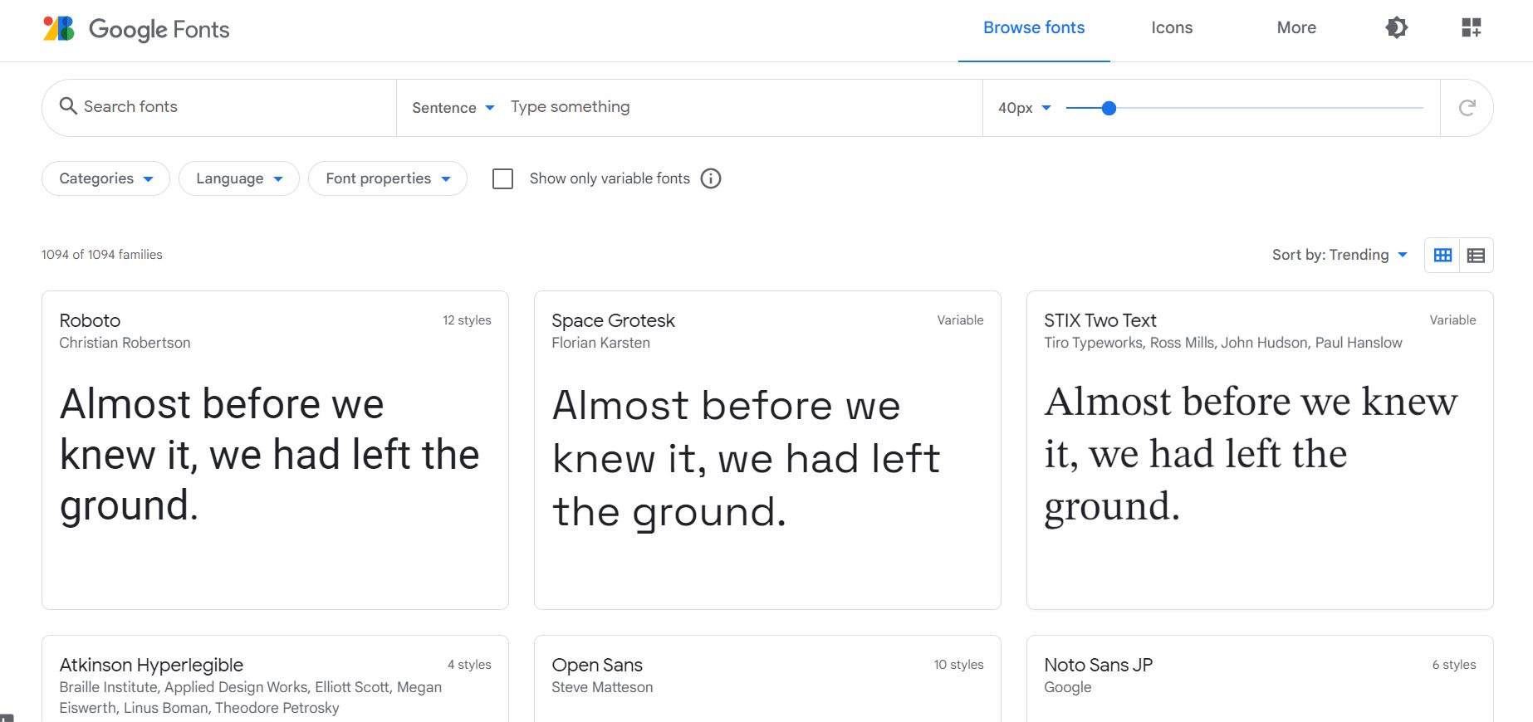Open the Atkinson Hyperlegible font title
1533x722 pixels.
[x=151, y=665]
